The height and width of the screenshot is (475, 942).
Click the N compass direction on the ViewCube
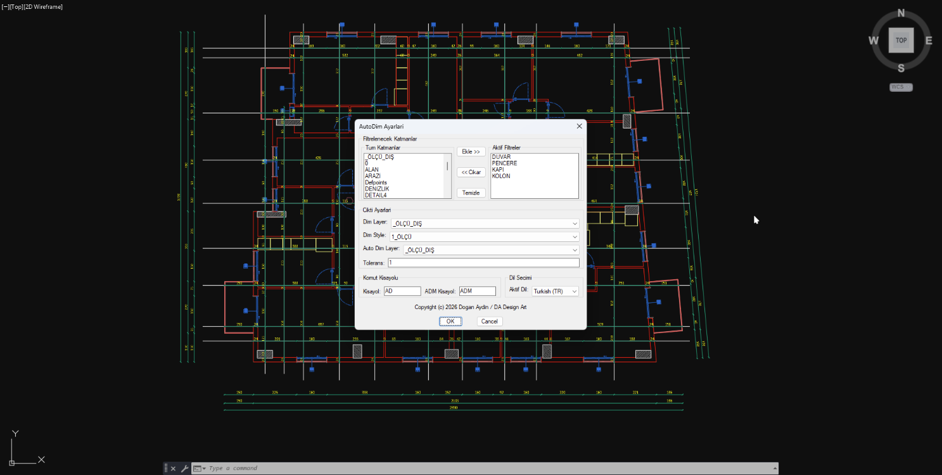coord(901,13)
